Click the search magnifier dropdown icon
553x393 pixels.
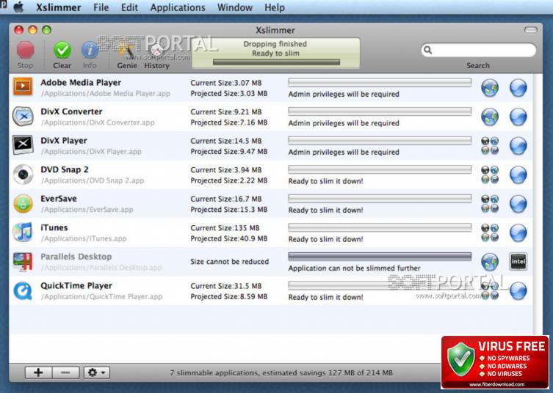428,50
